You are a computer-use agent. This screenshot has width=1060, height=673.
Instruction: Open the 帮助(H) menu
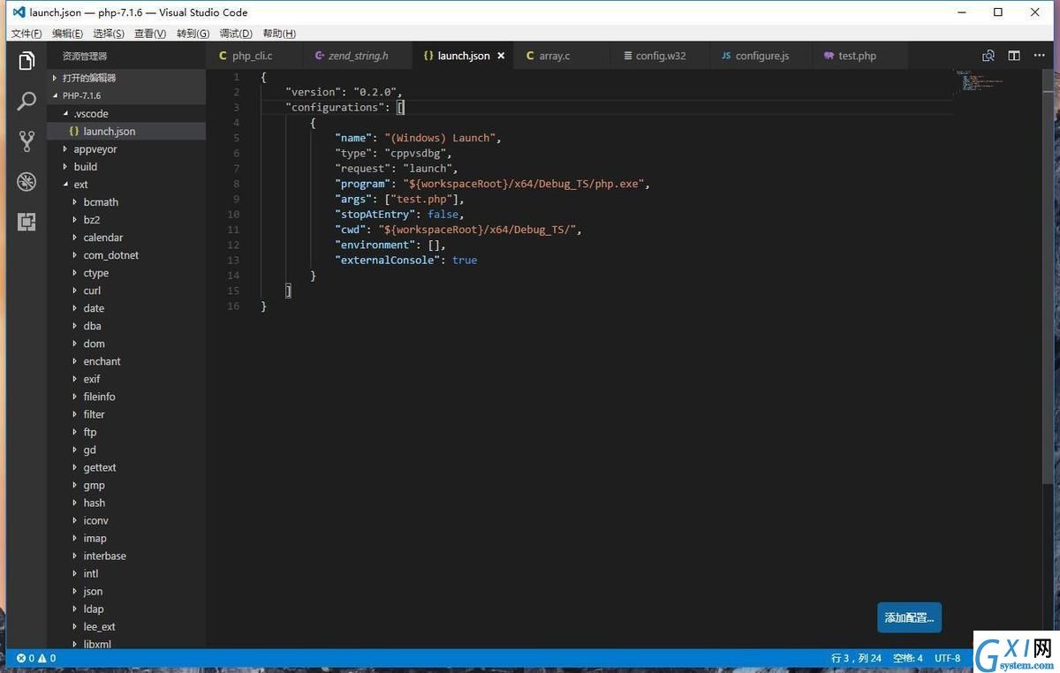click(279, 34)
